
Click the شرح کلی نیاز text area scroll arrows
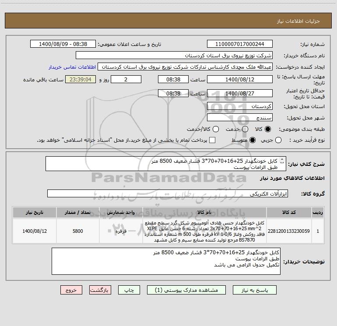point(282,161)
